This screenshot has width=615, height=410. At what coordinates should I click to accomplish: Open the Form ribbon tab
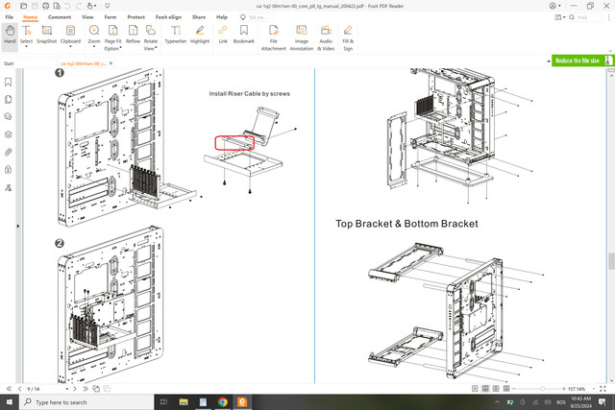(x=111, y=17)
